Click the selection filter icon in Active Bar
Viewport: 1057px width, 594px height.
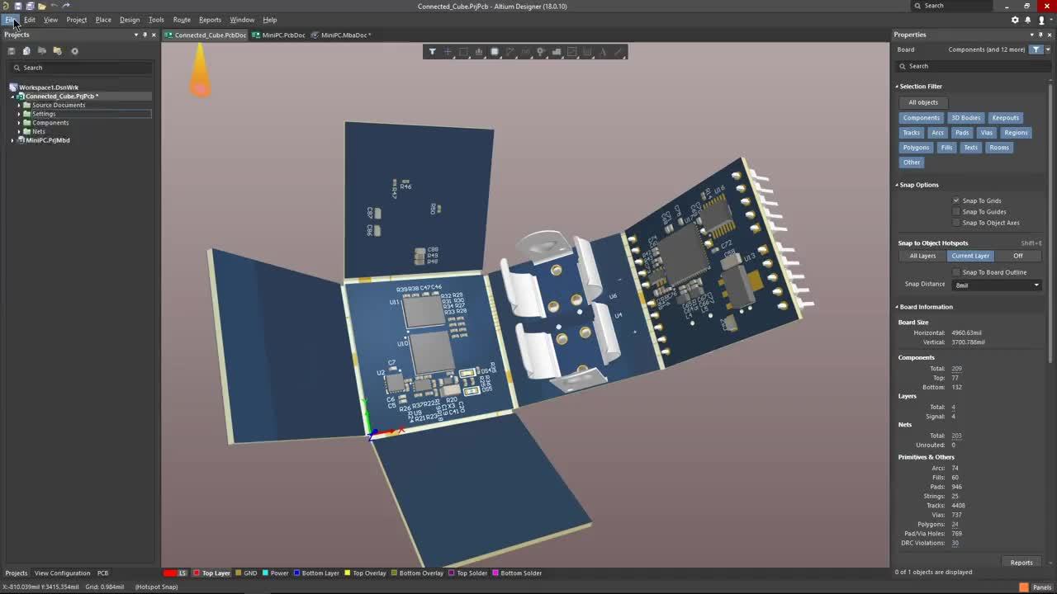(x=432, y=52)
